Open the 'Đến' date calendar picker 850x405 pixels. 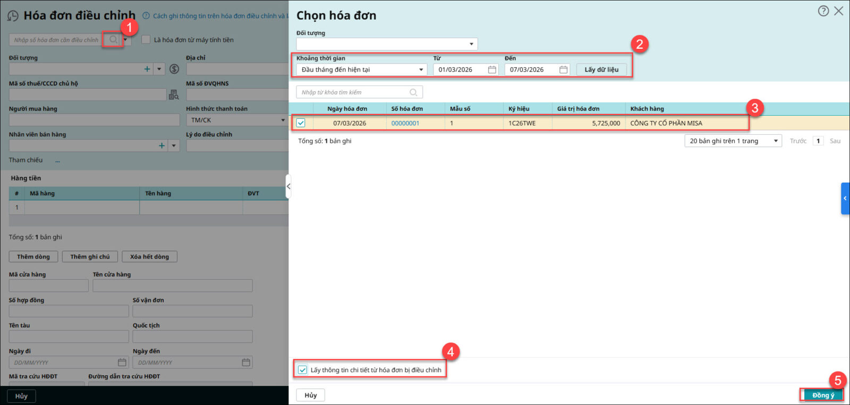(563, 70)
